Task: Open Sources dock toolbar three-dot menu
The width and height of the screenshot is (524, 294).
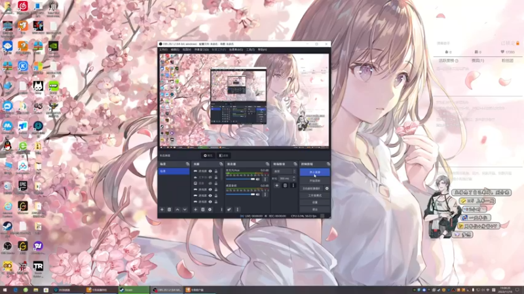Action: [x=221, y=210]
